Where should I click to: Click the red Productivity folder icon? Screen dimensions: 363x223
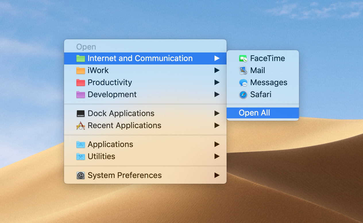click(x=80, y=82)
